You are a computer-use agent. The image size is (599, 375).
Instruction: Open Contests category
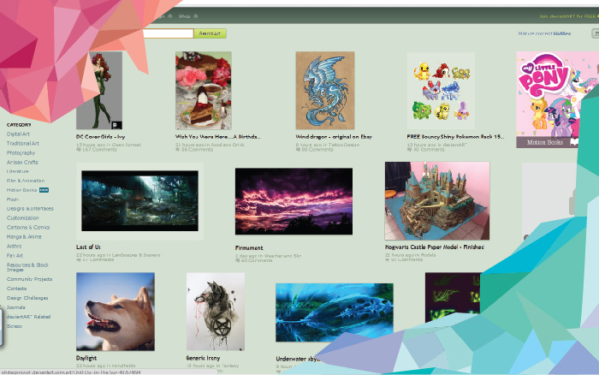(x=16, y=289)
